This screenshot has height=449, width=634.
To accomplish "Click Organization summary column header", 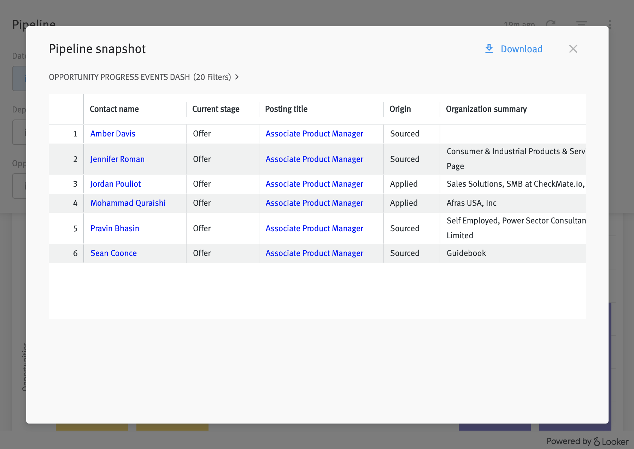I will 486,109.
